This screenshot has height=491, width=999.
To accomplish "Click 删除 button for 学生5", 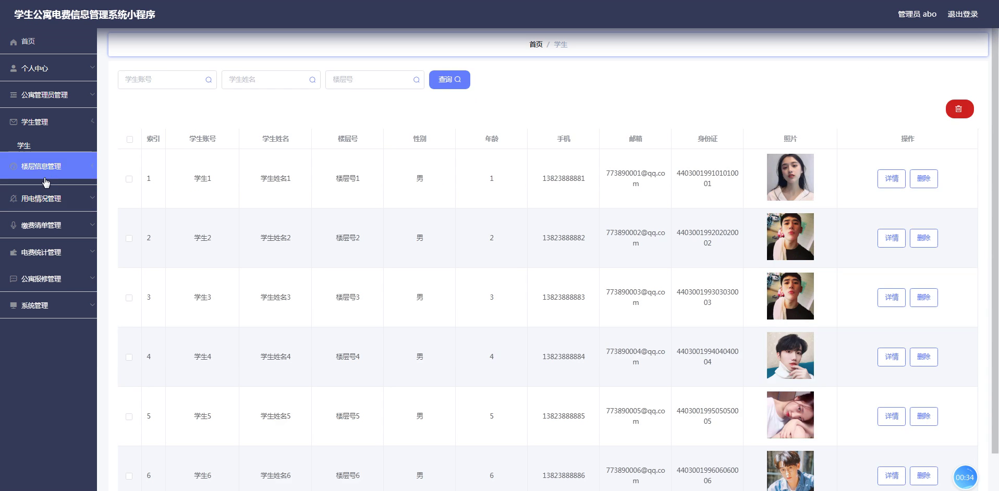I will pyautogui.click(x=924, y=416).
